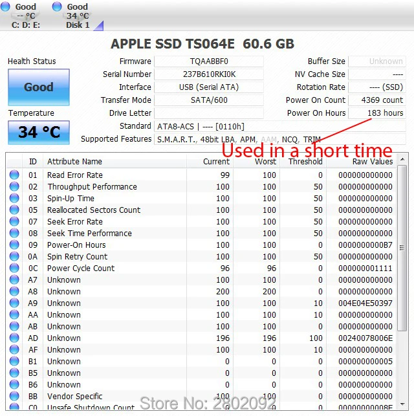Click the status icon for attribute A8
This screenshot has width=414, height=416.
[14, 291]
